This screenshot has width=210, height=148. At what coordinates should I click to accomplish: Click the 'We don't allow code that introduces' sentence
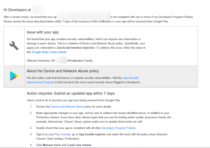[x=69, y=78]
